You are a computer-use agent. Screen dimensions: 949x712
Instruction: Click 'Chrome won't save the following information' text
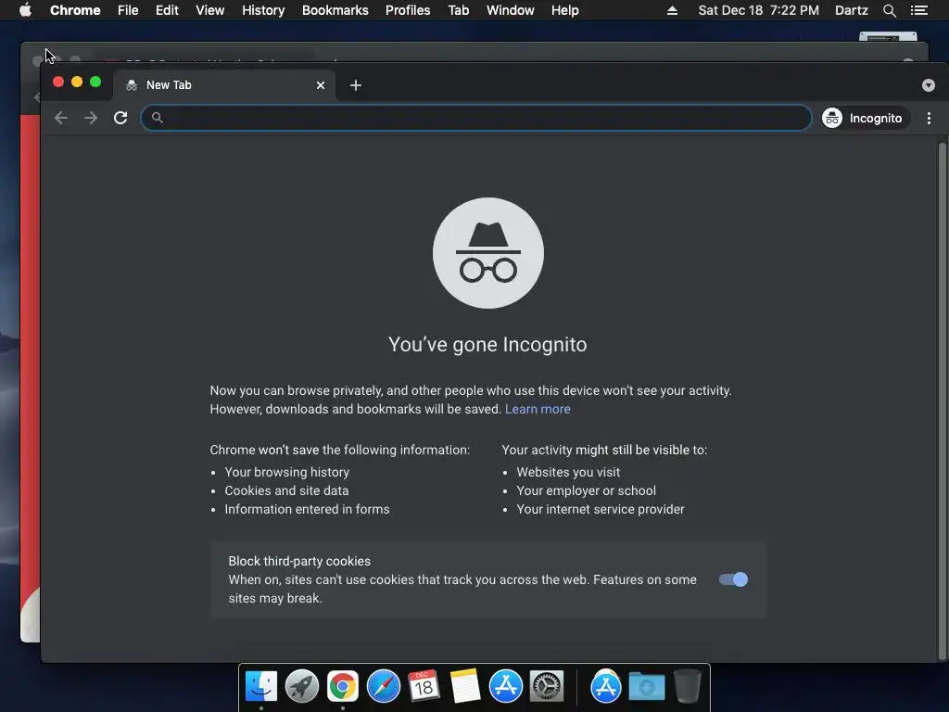(x=340, y=450)
